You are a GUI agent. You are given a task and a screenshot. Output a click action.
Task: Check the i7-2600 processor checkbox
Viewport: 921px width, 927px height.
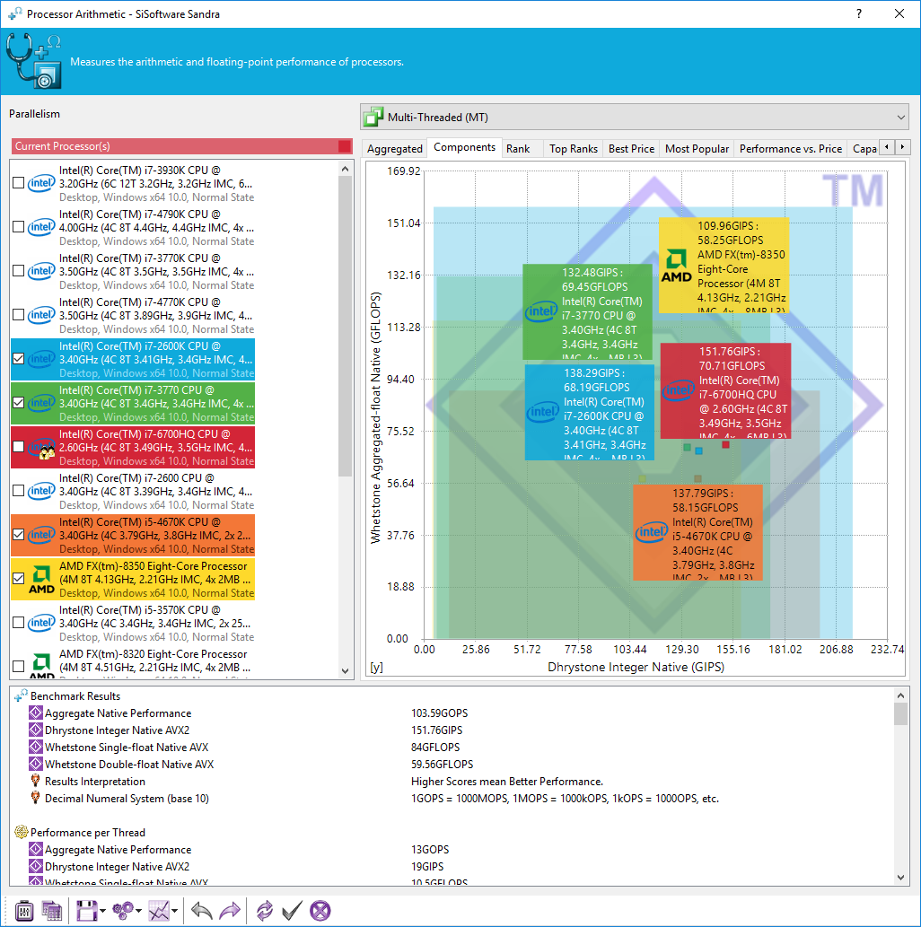coord(18,491)
